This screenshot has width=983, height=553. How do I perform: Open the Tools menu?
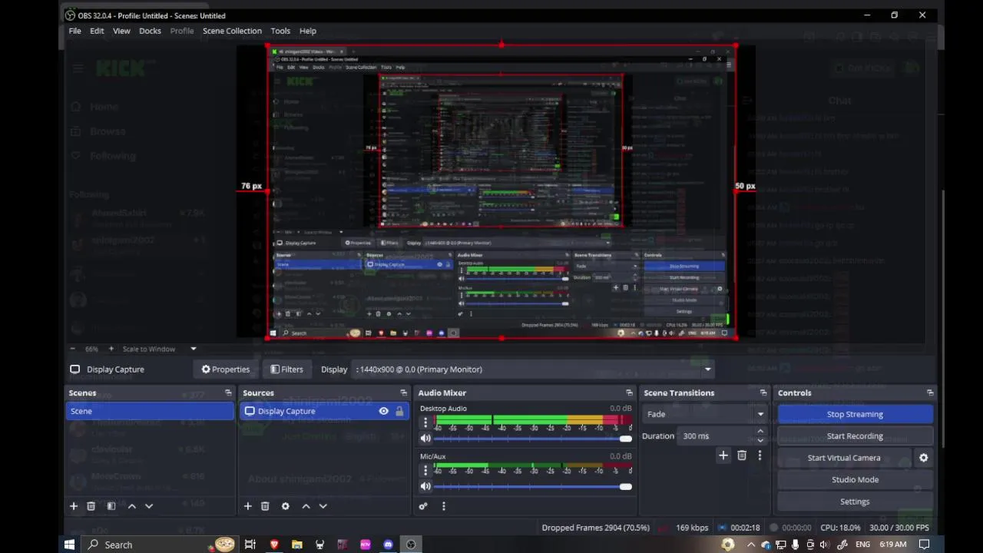280,31
